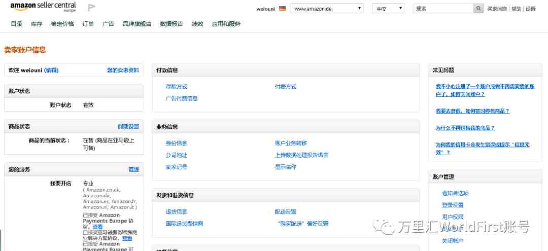
Task: Click the magnifier search button
Action: pyautogui.click(x=478, y=9)
